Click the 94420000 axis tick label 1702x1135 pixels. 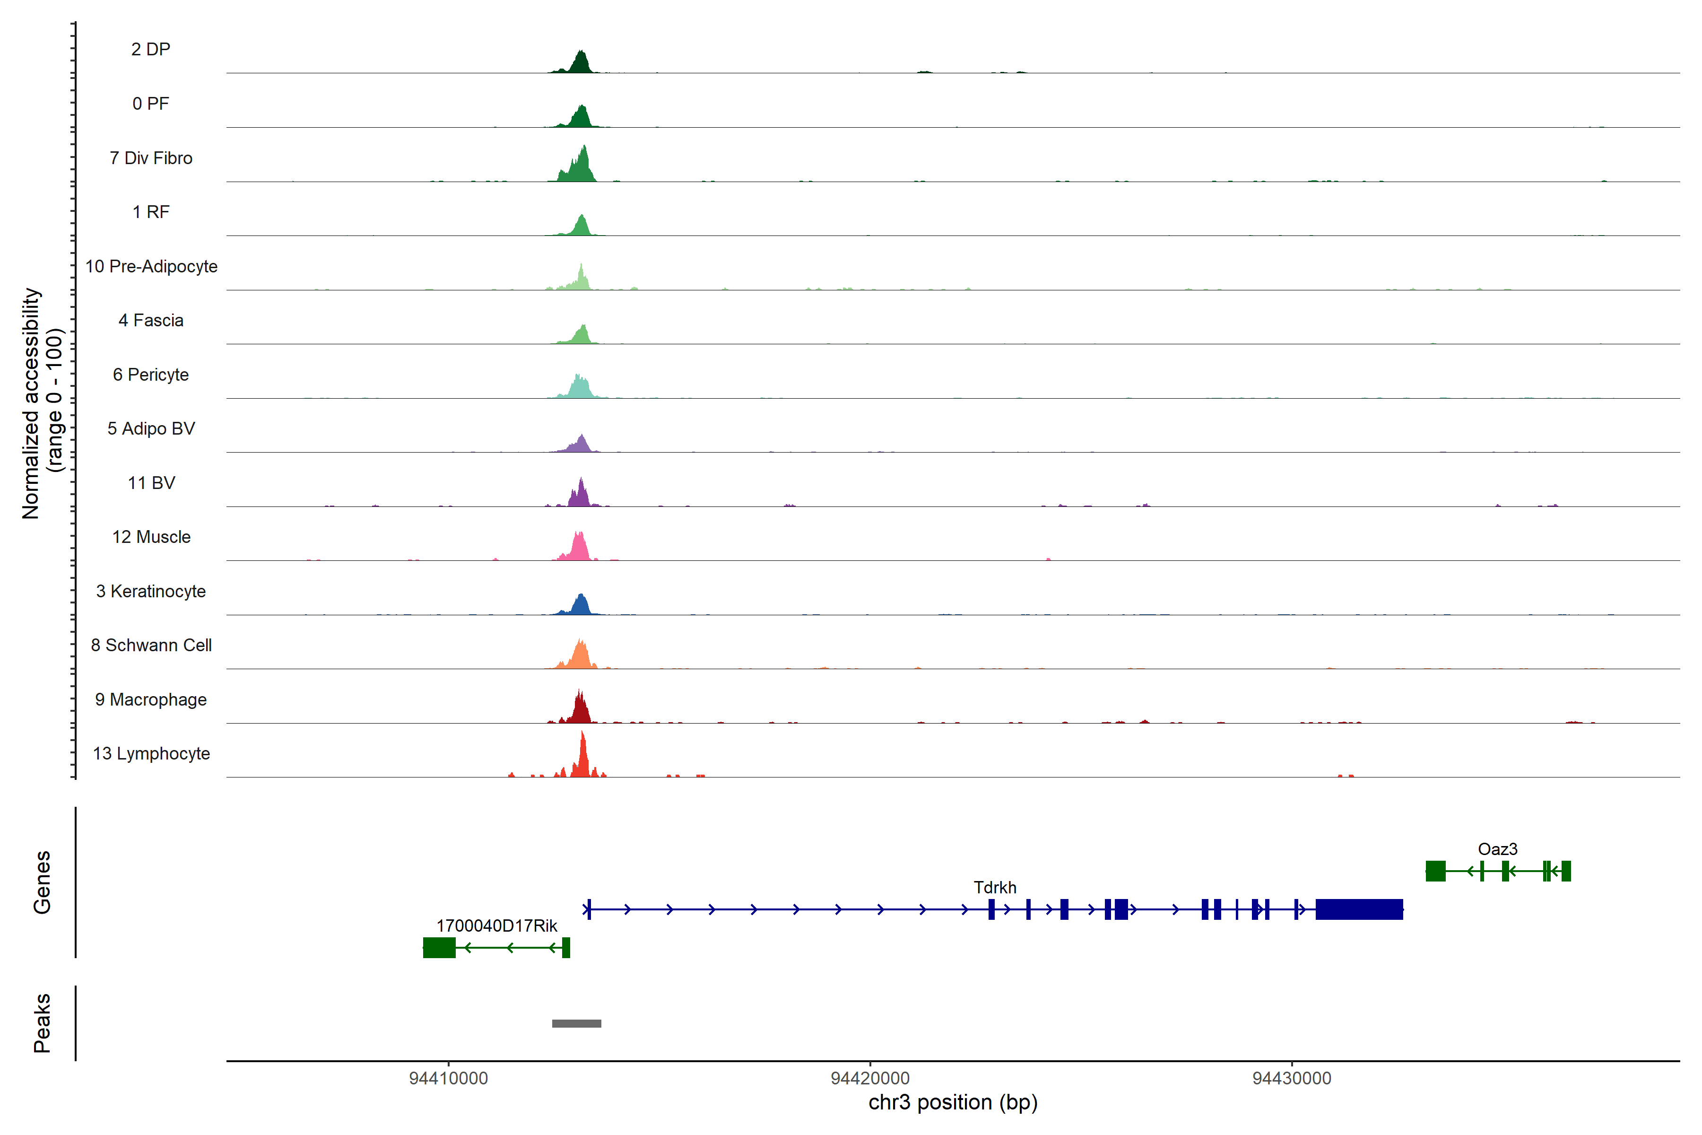point(870,1079)
